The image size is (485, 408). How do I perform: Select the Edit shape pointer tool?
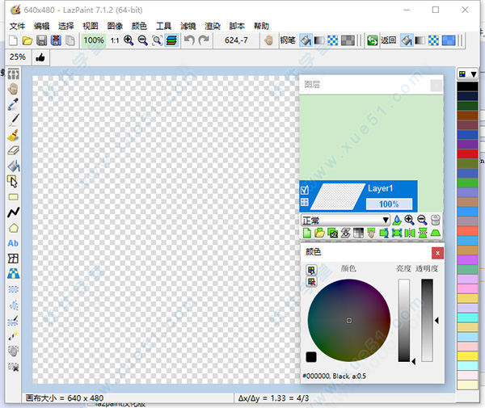click(x=13, y=182)
